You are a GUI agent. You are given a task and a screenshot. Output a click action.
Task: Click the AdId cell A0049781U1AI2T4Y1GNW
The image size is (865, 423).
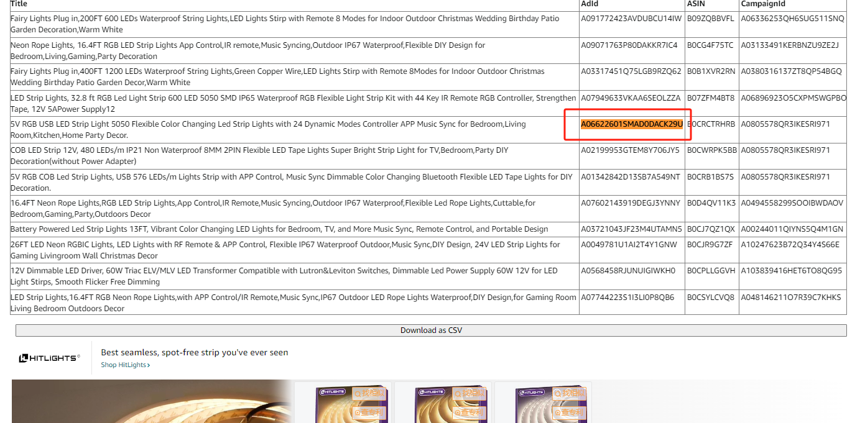point(629,245)
